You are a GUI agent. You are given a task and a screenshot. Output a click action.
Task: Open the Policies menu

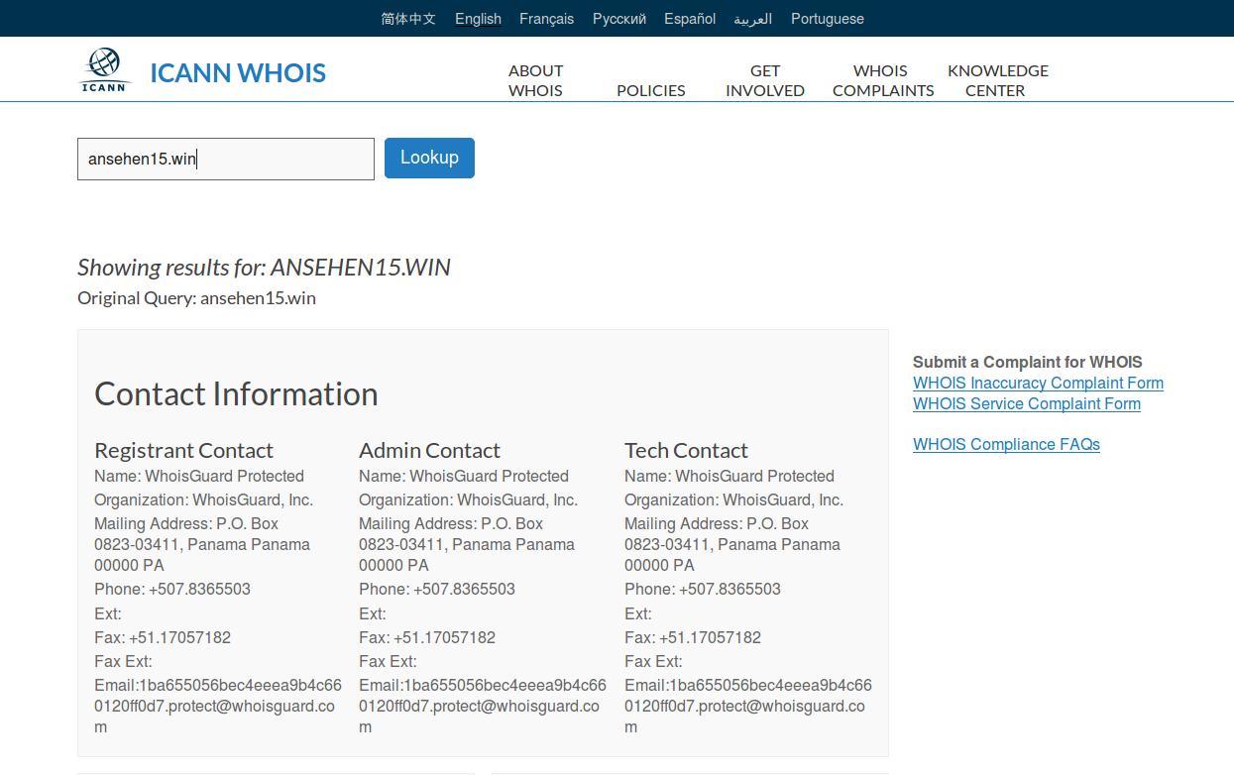pyautogui.click(x=651, y=90)
